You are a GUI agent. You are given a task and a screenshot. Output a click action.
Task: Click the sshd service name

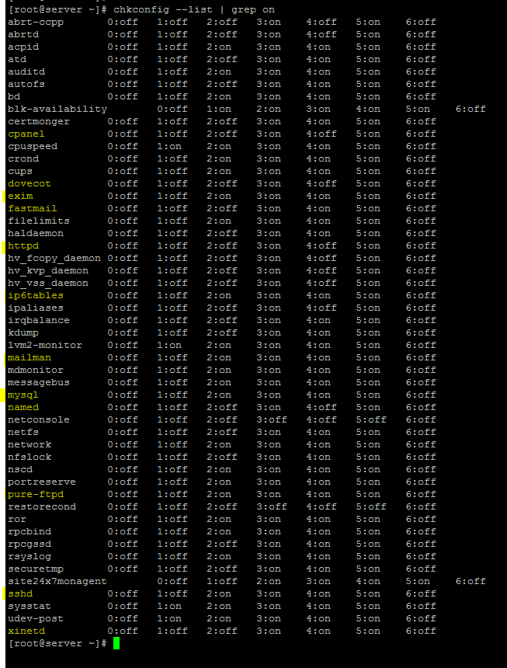click(x=20, y=593)
